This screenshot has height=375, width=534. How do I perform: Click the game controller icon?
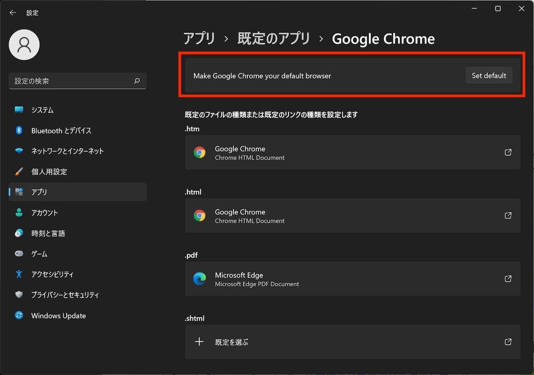pos(19,254)
